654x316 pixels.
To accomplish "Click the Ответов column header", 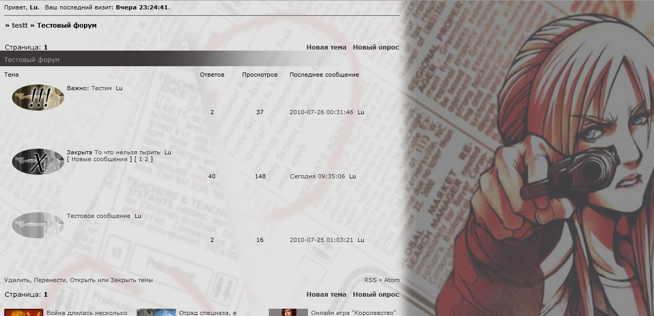I will (x=212, y=75).
